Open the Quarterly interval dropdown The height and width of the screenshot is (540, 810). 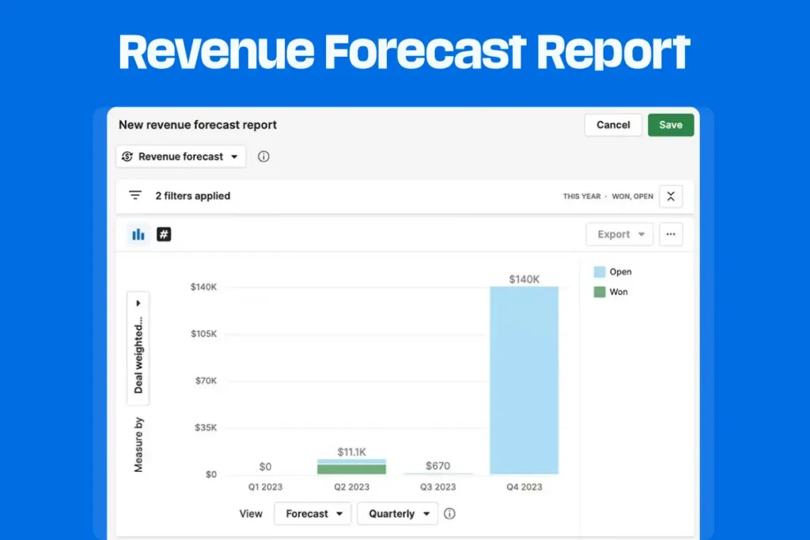398,514
